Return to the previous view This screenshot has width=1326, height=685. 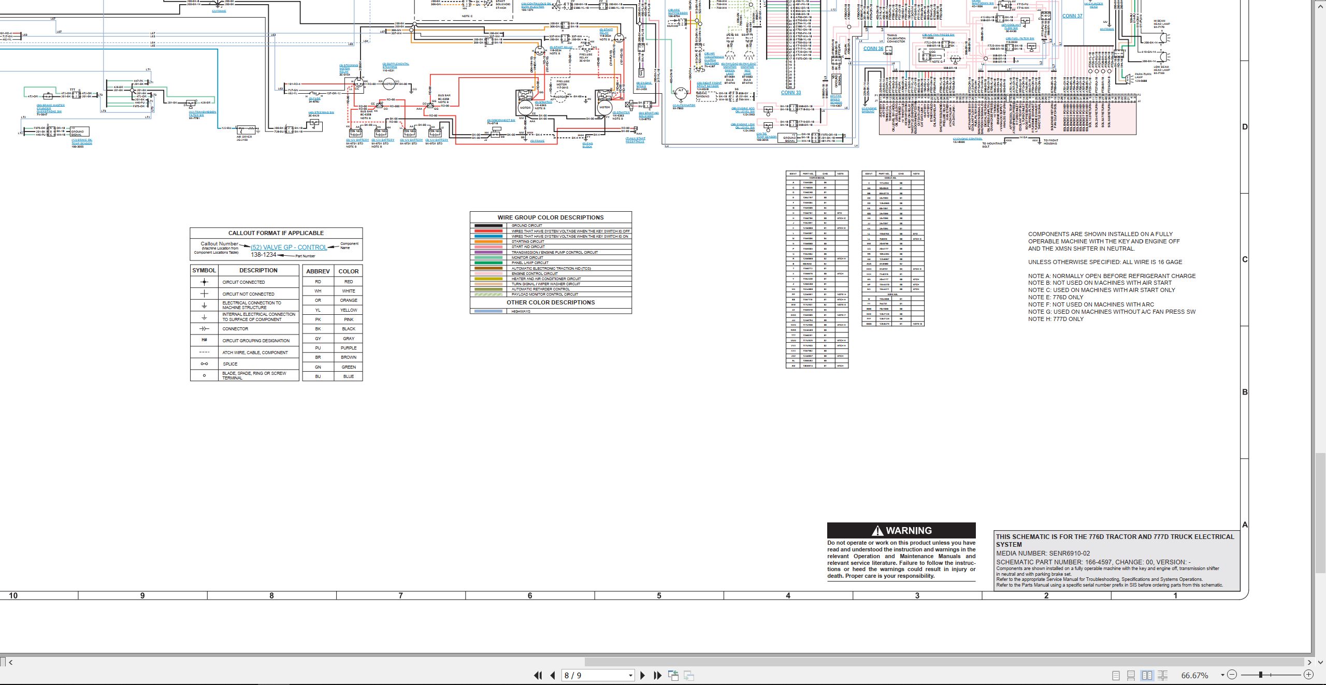tap(673, 675)
